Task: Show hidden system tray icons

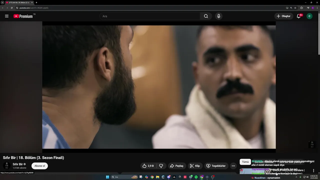Action: point(296,177)
